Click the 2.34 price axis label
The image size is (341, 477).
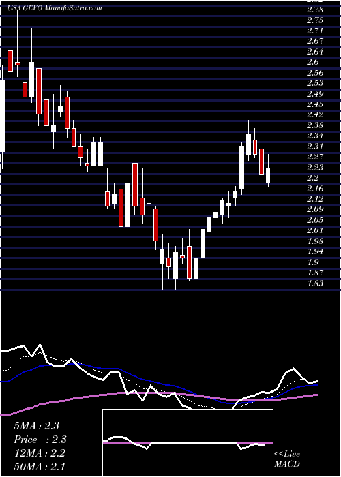coord(315,136)
